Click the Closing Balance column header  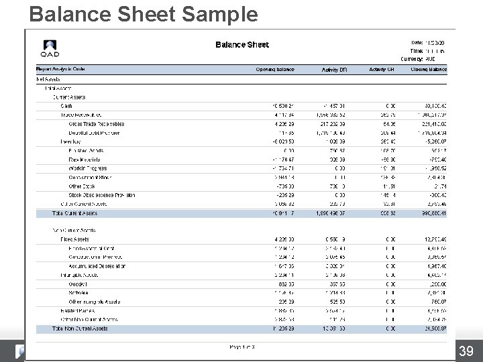[429, 70]
